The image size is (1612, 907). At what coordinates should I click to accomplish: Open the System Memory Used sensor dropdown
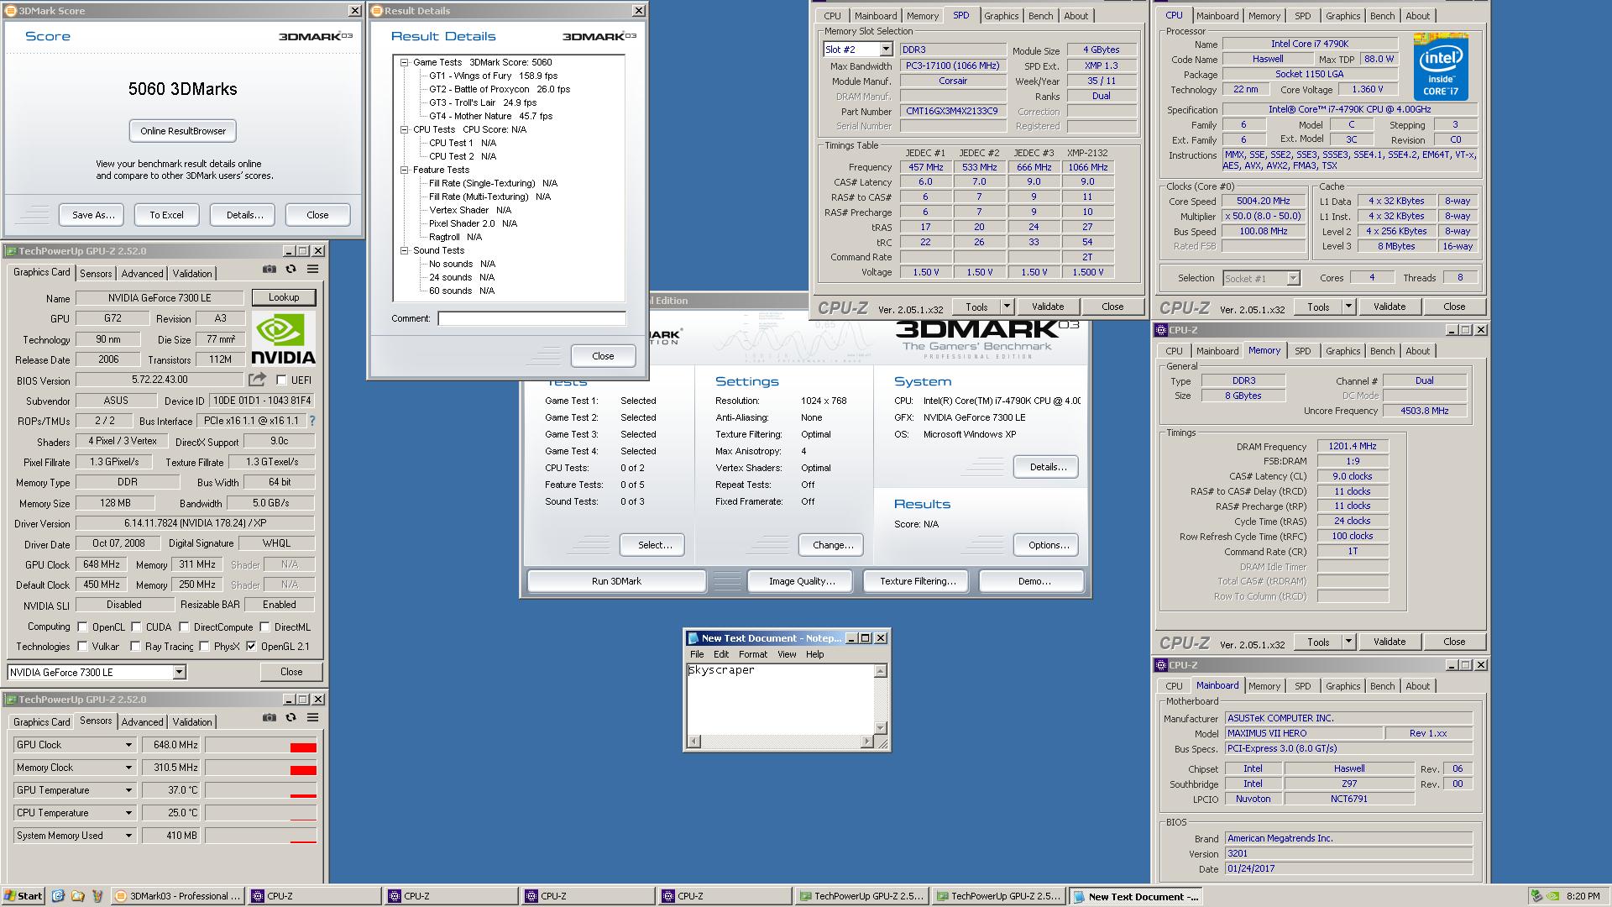(128, 836)
